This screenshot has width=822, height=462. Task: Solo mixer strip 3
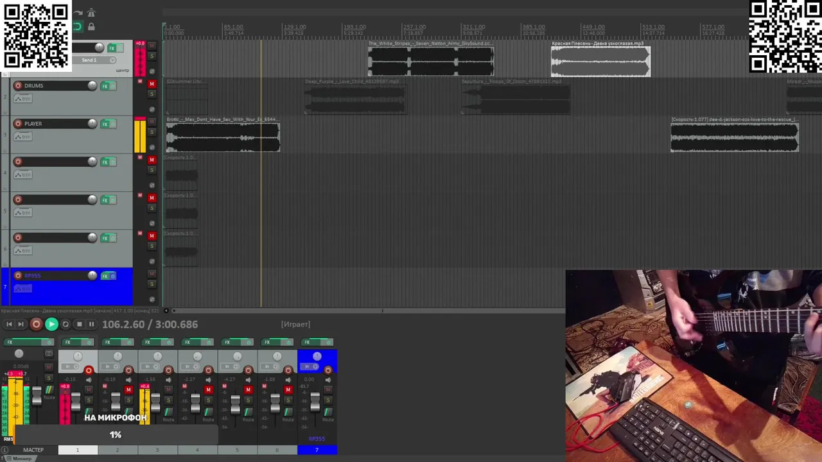pos(168,400)
